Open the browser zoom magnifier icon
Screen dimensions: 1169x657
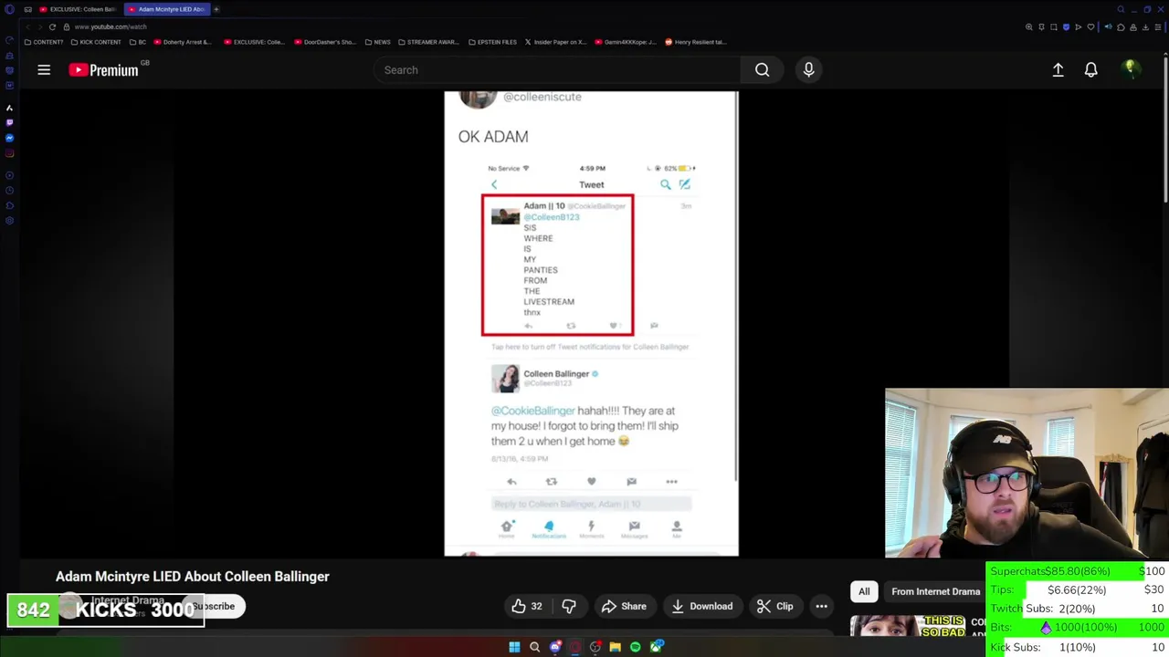tap(1029, 27)
